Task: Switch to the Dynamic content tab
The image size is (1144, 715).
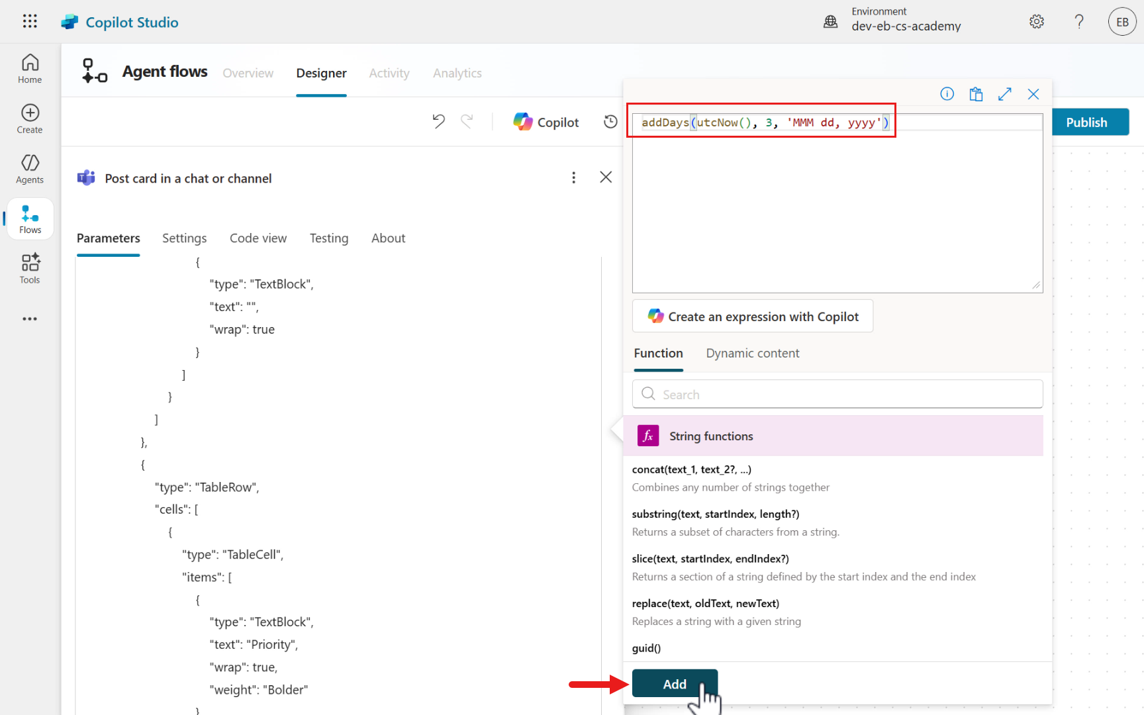Action: (x=752, y=354)
